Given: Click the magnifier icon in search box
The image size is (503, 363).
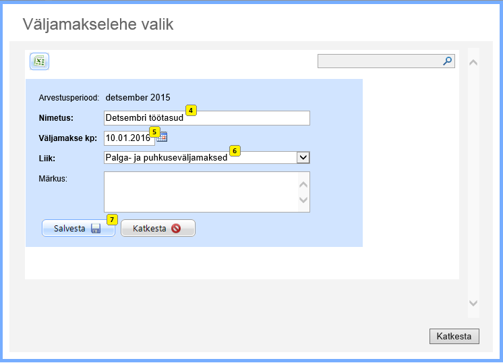Looking at the screenshot, I should (x=447, y=61).
